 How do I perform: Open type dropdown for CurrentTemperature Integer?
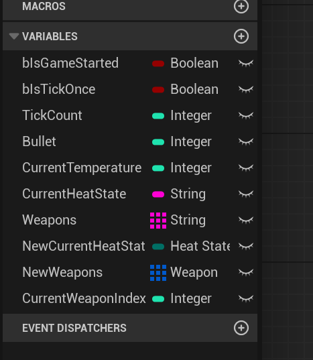(x=191, y=168)
